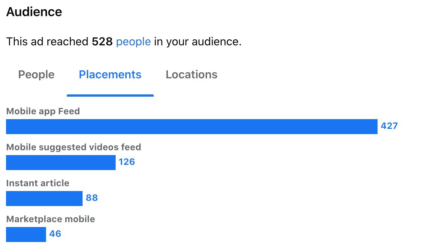Click the blue underline beneath Placements
This screenshot has width=432, height=248.
(x=110, y=96)
